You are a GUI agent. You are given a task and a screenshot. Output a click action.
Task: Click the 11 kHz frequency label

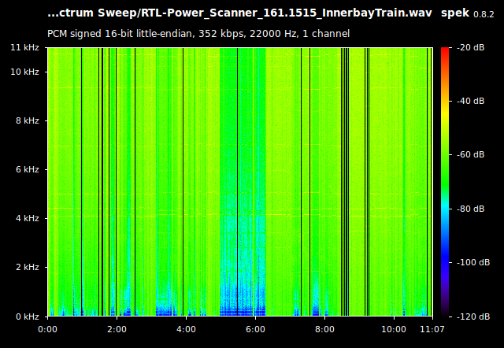(24, 48)
